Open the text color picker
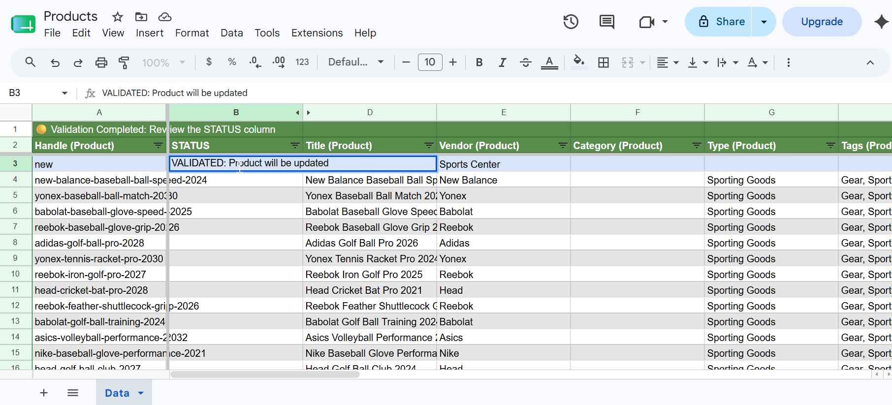The height and width of the screenshot is (405, 892). (x=549, y=62)
